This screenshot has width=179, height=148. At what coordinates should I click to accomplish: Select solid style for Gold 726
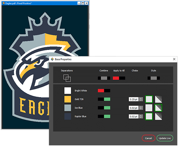point(149,99)
